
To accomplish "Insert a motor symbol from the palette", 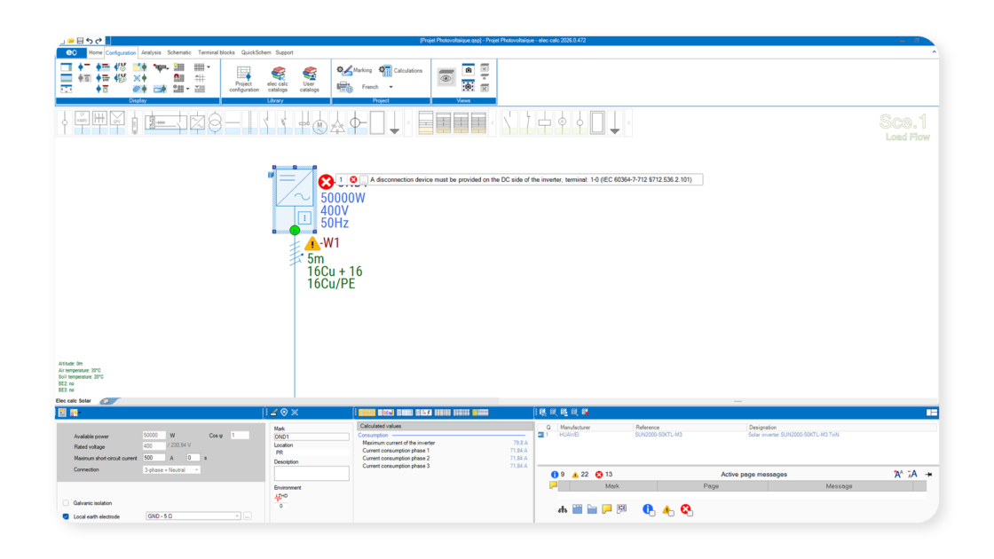I will (x=320, y=123).
